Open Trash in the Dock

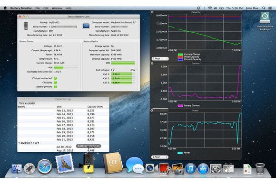point(260,169)
